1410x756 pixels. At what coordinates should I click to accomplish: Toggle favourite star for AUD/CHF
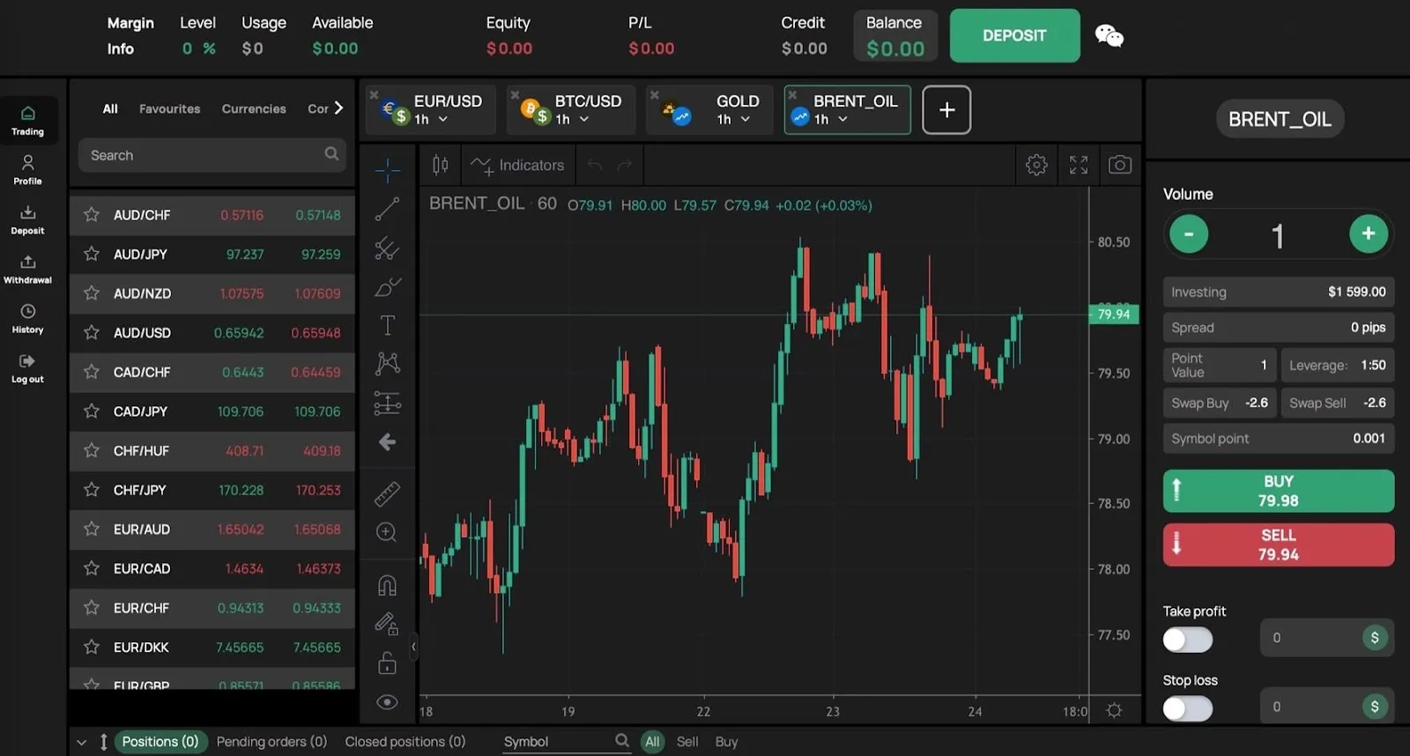click(x=91, y=214)
